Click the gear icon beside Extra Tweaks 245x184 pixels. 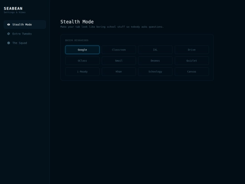9,34
